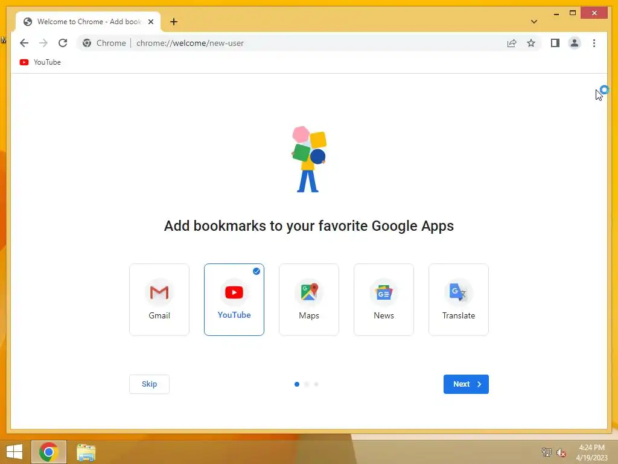
Task: Bookmark this tab with star icon
Action: pyautogui.click(x=531, y=43)
